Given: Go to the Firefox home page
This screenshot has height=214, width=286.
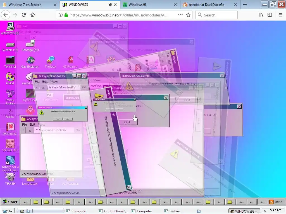Looking at the screenshot, I should (33, 15).
